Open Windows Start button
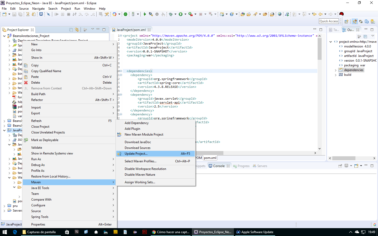This screenshot has width=378, height=236. click(5, 232)
